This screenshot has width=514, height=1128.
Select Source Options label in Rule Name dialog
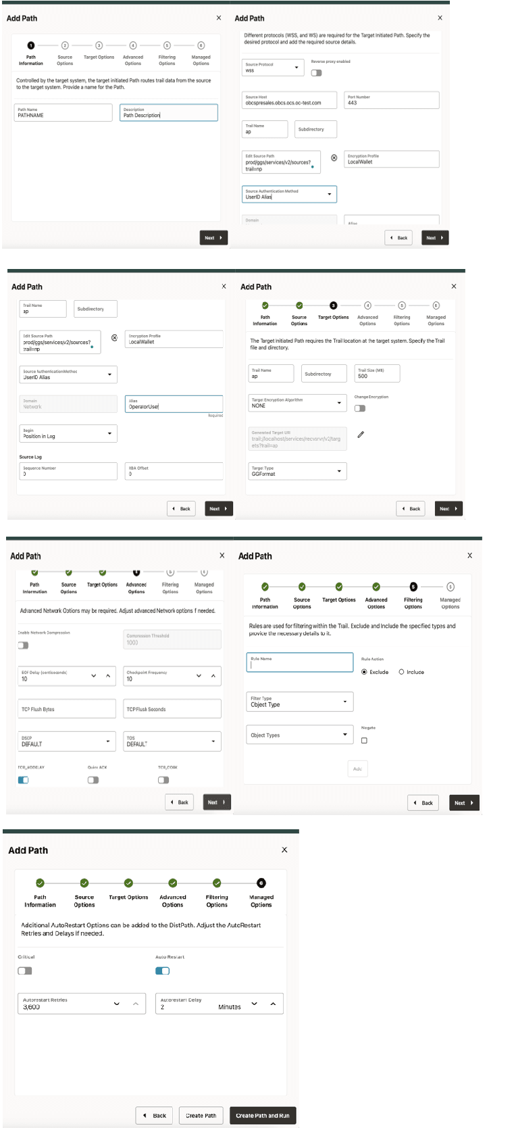coord(302,603)
